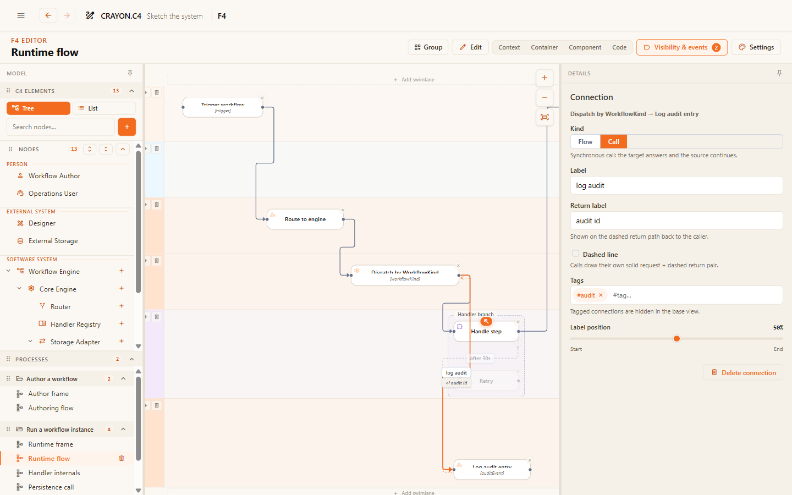Switch the model view to List
This screenshot has width=792, height=495.
(x=104, y=108)
